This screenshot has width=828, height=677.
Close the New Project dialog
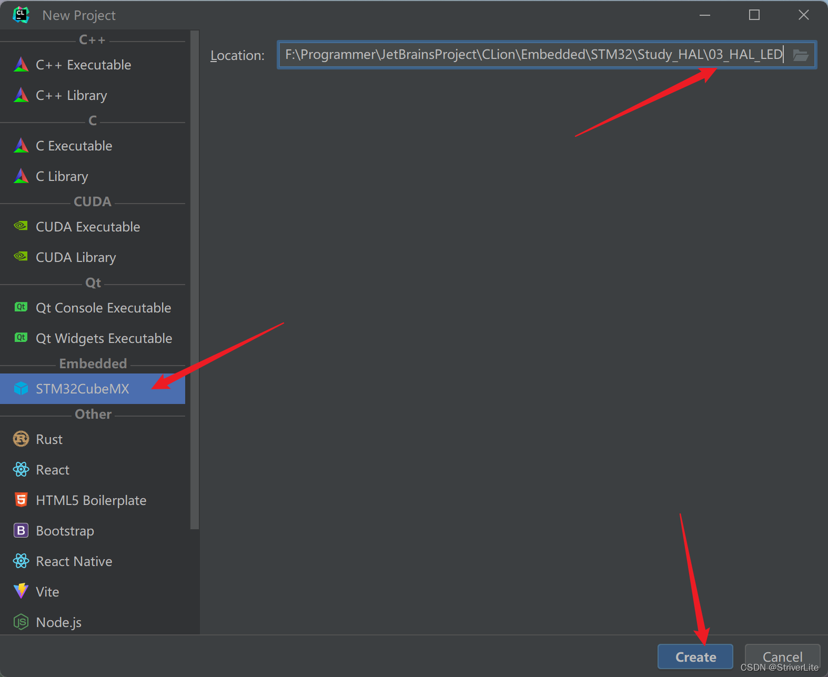[804, 15]
